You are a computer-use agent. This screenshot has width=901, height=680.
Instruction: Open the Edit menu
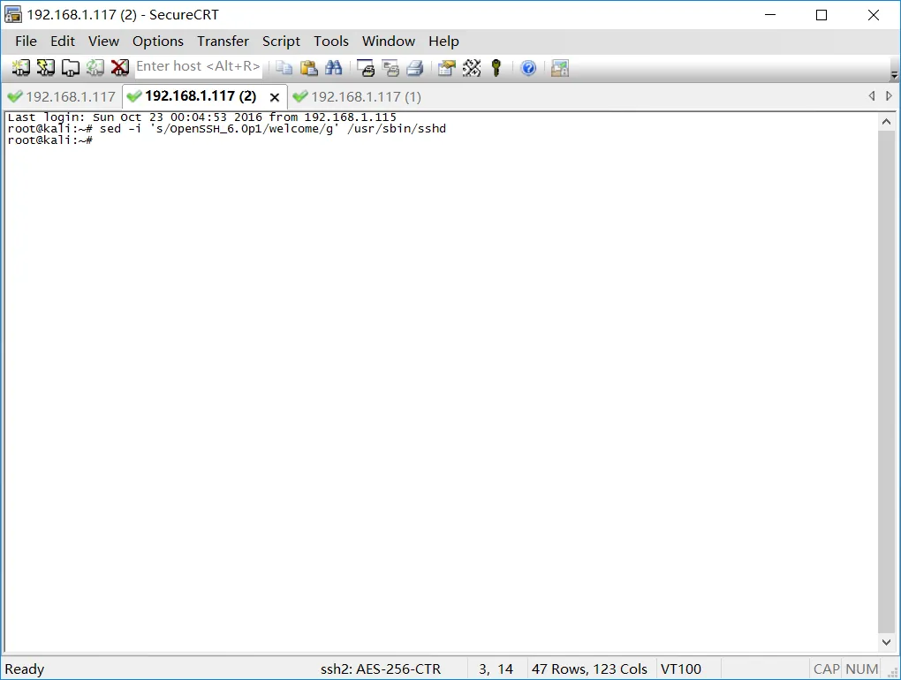coord(63,42)
